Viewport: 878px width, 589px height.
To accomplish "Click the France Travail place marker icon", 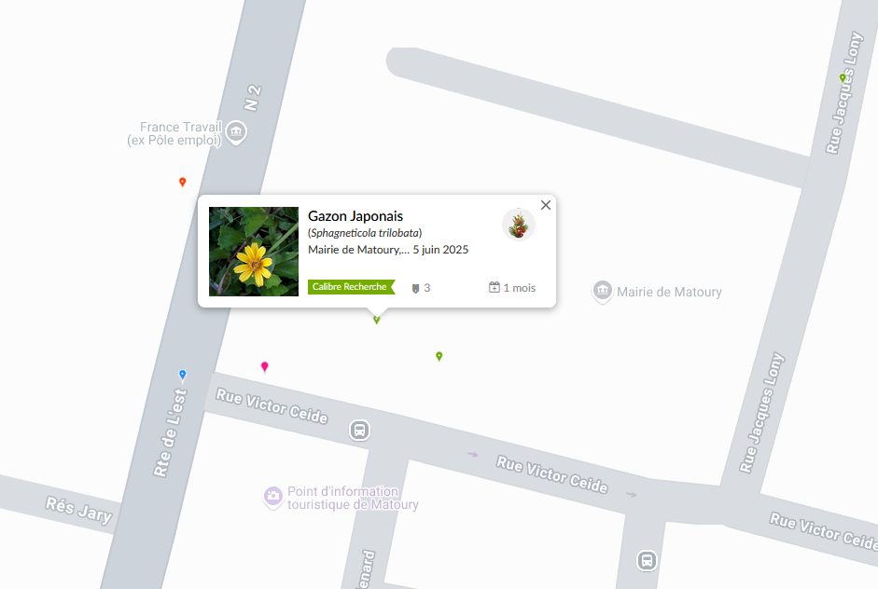I will point(236,132).
